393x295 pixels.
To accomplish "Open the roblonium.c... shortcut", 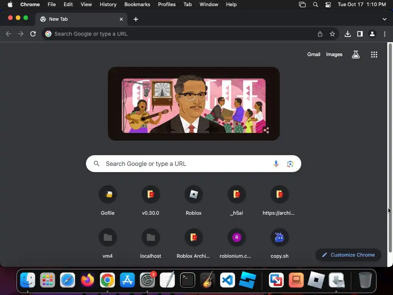I will pyautogui.click(x=236, y=244).
